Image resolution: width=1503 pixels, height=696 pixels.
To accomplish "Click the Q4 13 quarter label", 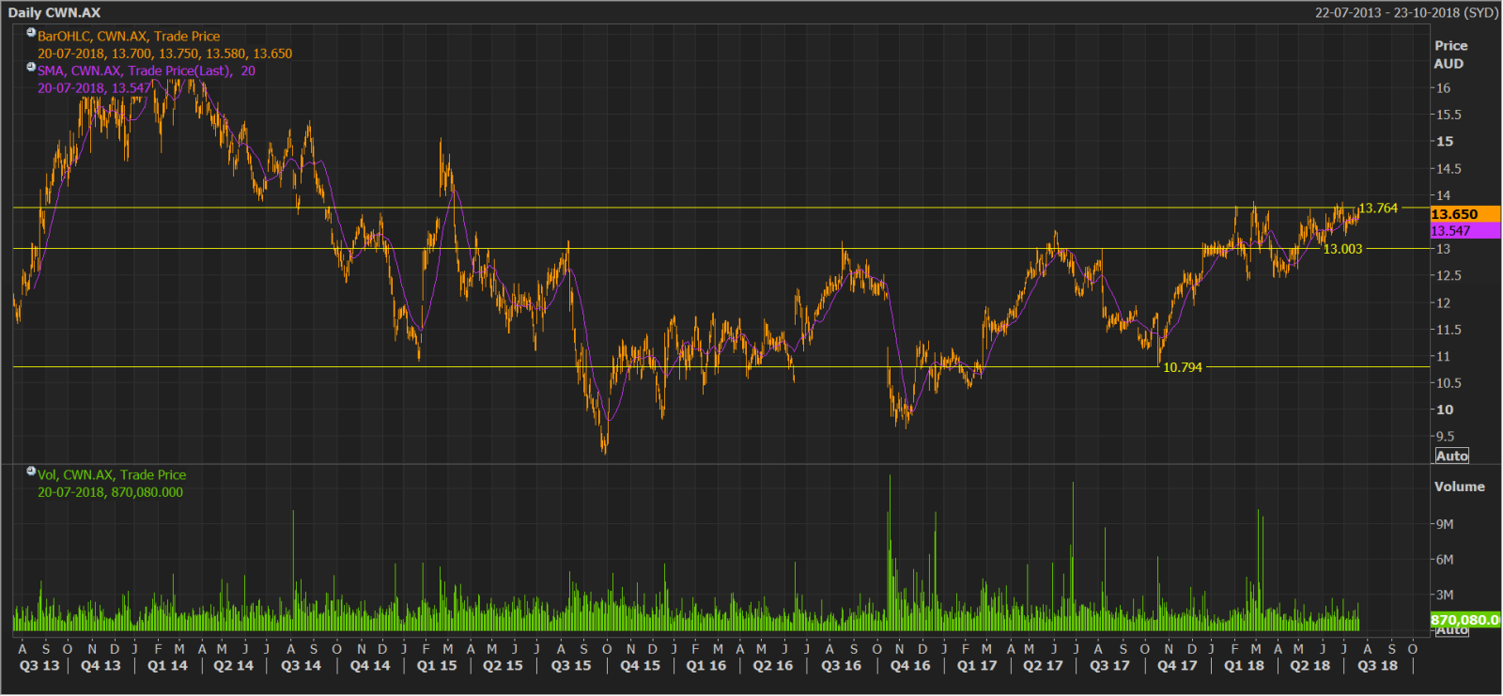I will [101, 666].
